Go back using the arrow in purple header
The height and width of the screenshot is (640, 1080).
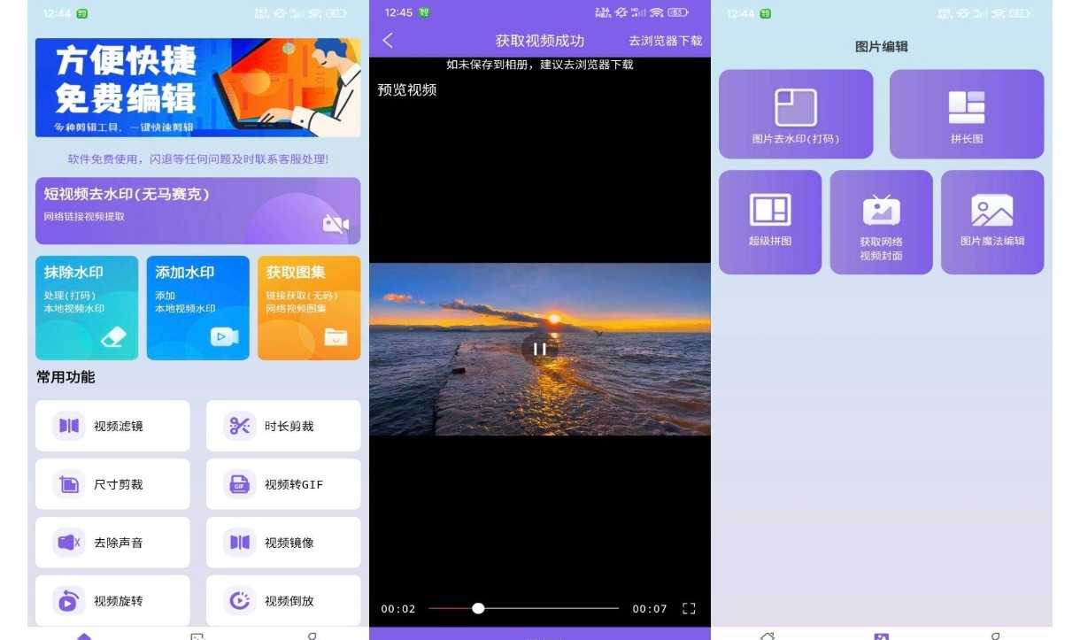[x=388, y=41]
